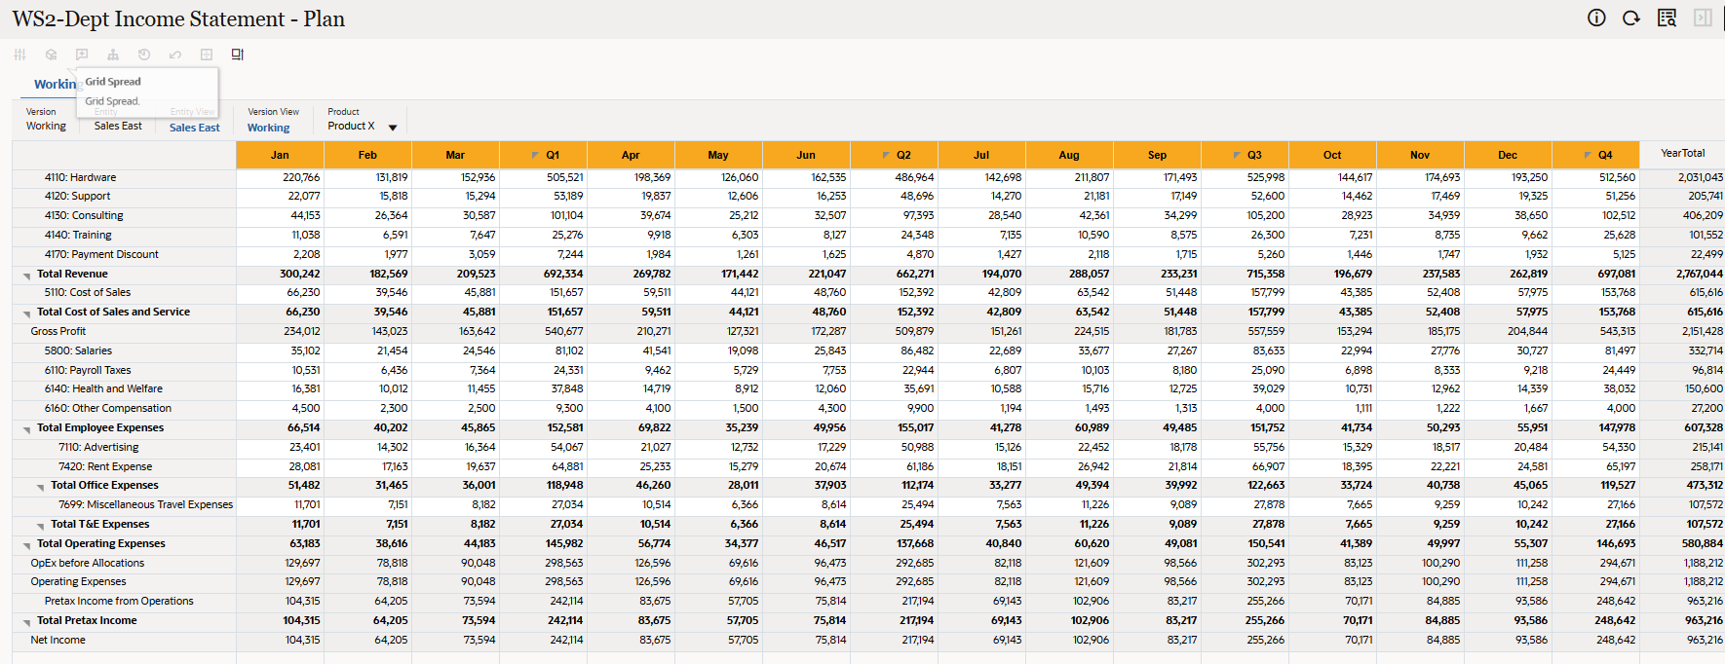
Task: Select the 5800: Salaries row header
Action: (x=124, y=350)
